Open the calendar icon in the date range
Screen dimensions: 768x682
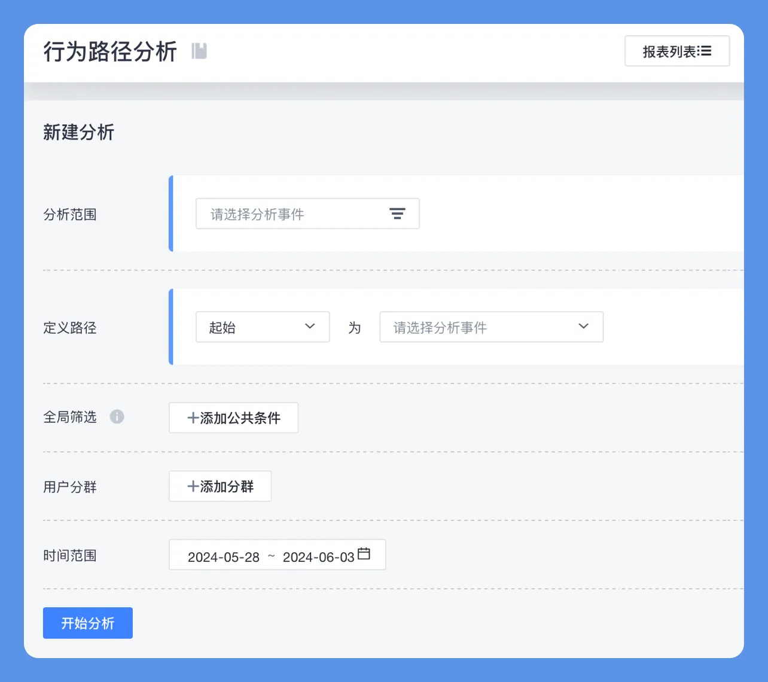[x=364, y=554]
